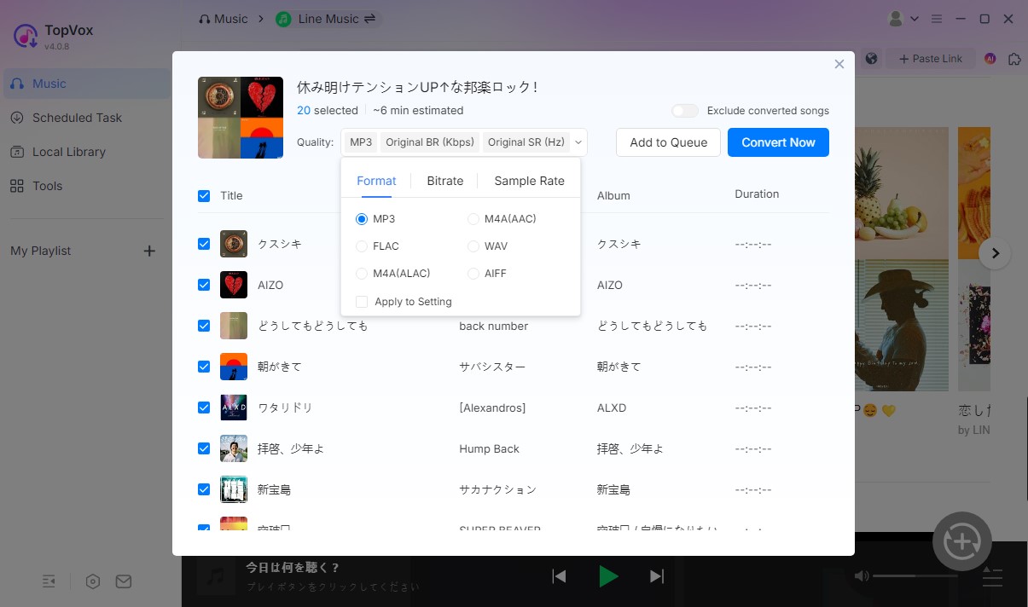Click the Hump Back artist text

489,448
